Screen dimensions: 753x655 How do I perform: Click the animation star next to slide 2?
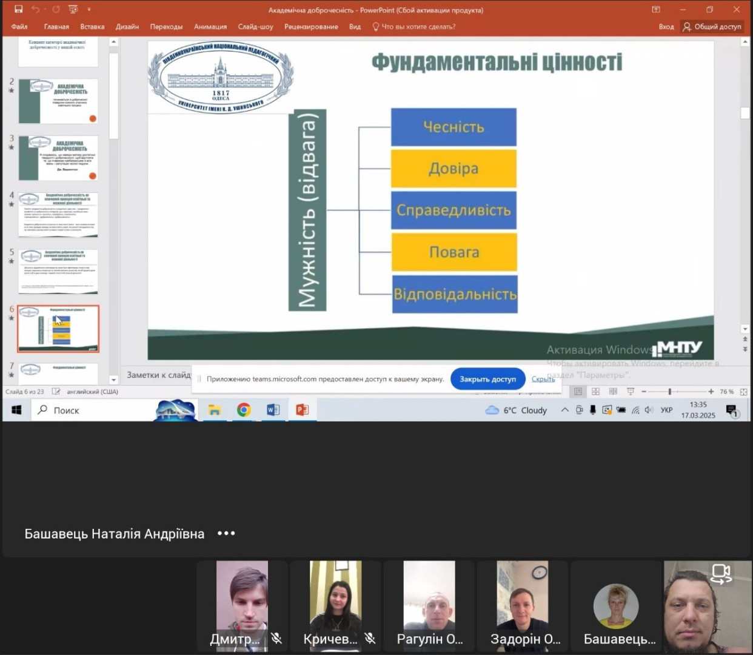[x=11, y=90]
